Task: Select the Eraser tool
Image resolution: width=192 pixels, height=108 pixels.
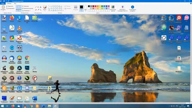Action: tap(36, 10)
